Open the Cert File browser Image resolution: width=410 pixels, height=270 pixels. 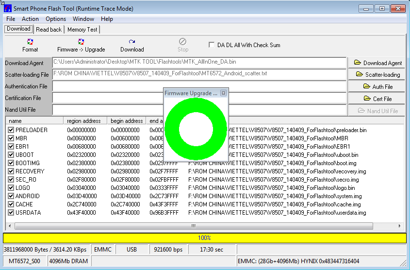(377, 99)
